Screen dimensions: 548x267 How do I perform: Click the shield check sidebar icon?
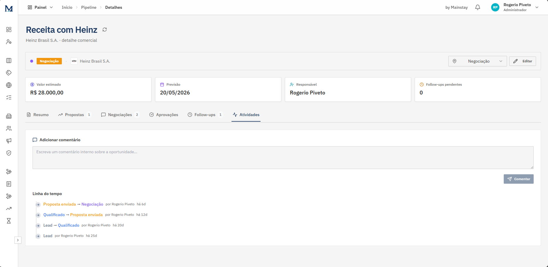click(x=9, y=153)
